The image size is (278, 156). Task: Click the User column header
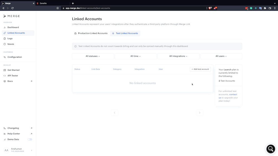point(161,69)
